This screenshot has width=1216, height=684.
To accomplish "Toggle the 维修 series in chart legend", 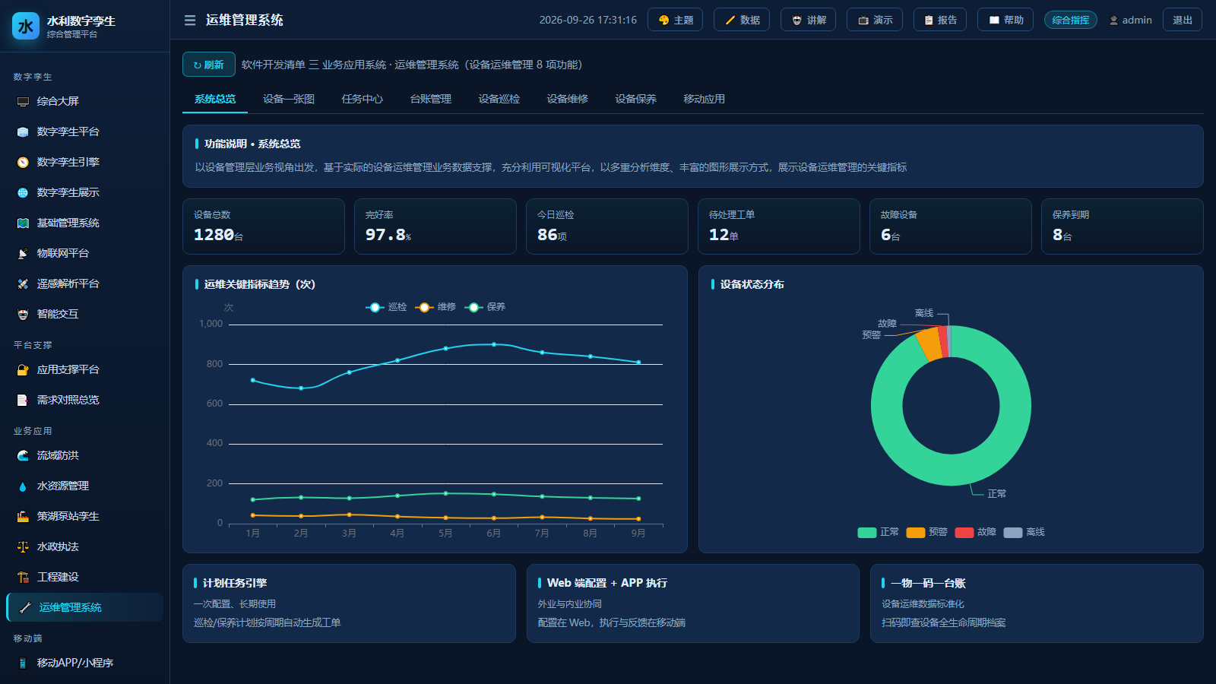I will click(x=435, y=307).
